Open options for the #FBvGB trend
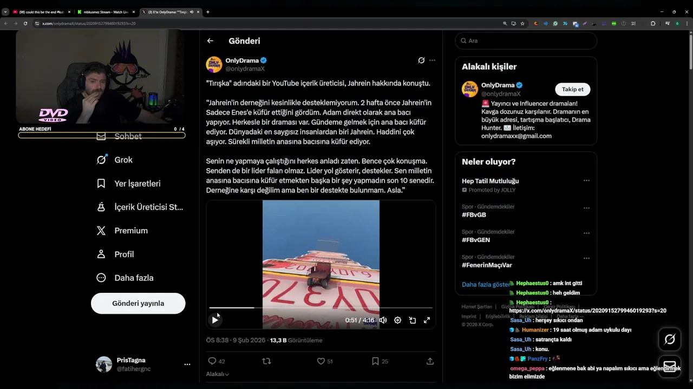Viewport: 693px width, 389px height. click(x=586, y=208)
